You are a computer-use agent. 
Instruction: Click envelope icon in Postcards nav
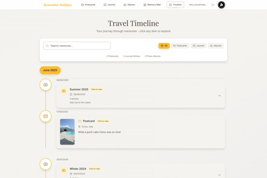pyautogui.click(x=82, y=5)
